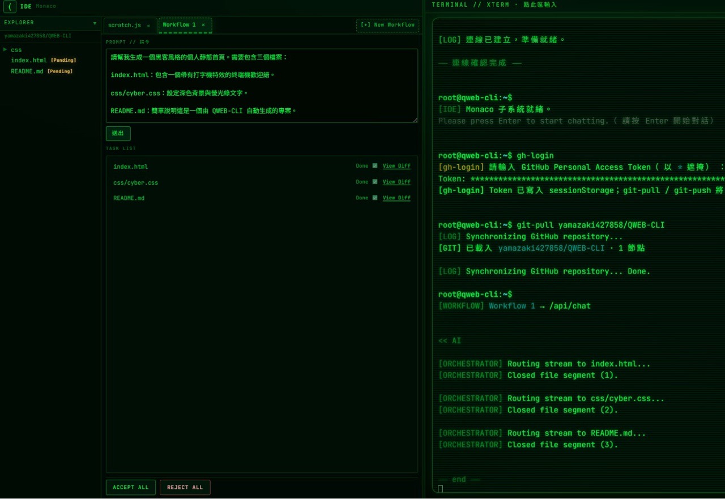Toggle the checkbox for index.html task
Screen dimensions: 725x499
(375, 166)
